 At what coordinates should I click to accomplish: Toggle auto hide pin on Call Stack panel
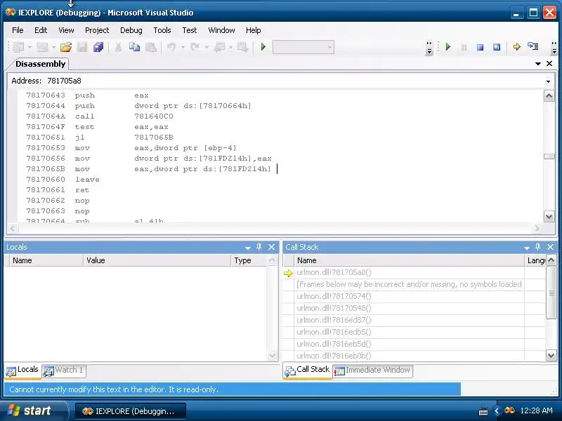[537, 247]
